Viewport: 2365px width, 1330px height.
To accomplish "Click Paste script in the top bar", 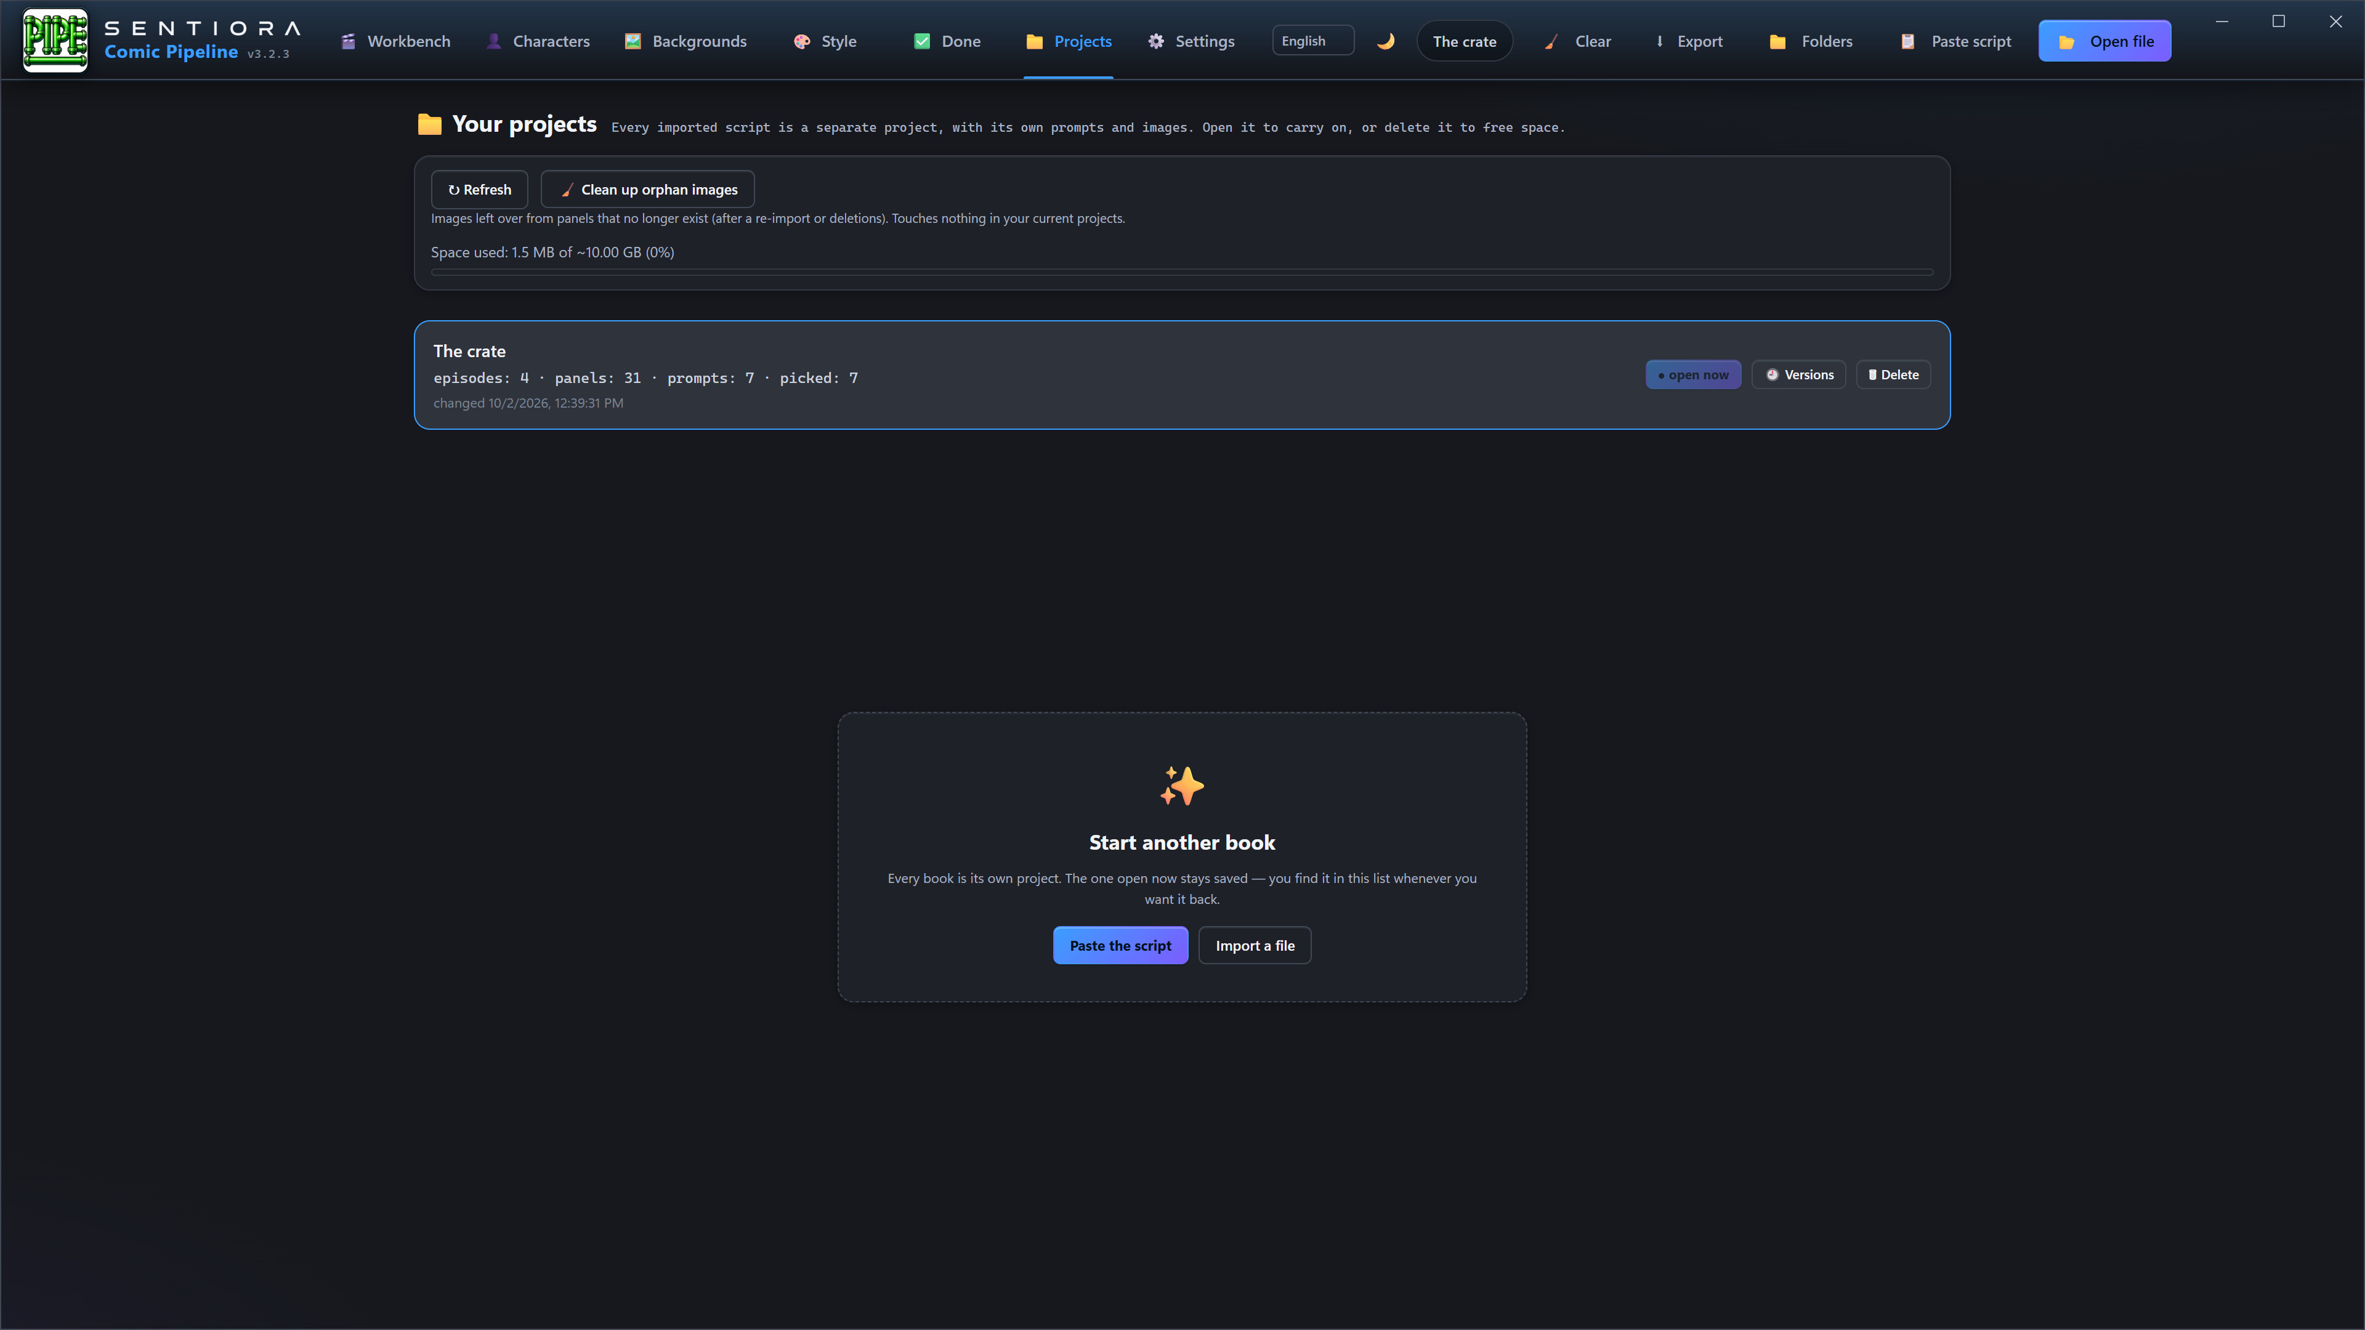I will point(1955,41).
